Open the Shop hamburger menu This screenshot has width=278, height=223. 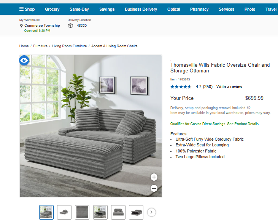27,9
